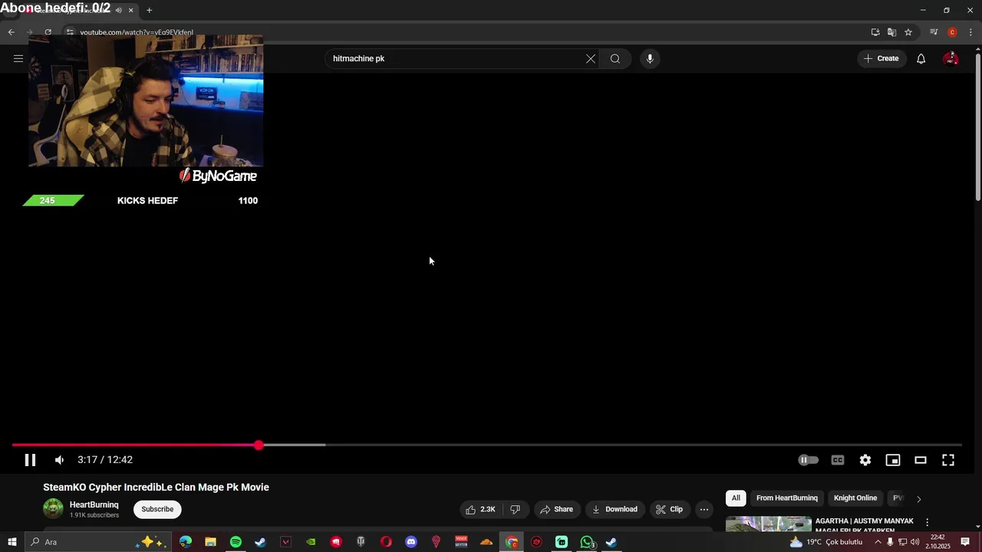
Task: Go back in the browser
Action: coord(11,32)
